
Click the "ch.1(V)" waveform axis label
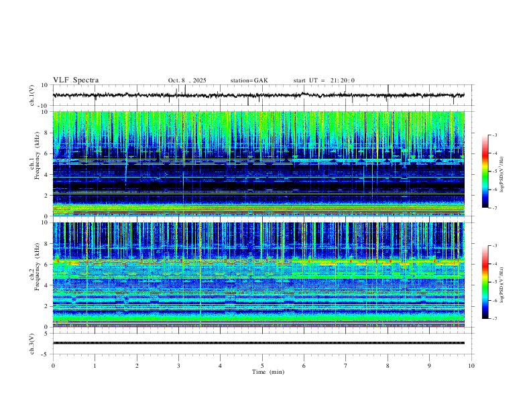(32, 95)
